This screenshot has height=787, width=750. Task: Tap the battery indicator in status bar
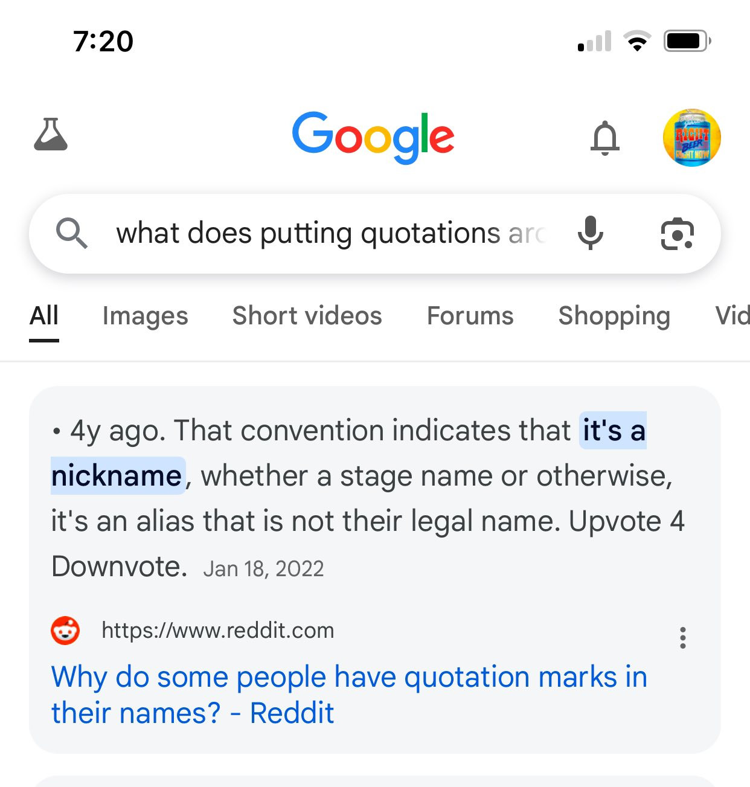click(687, 41)
